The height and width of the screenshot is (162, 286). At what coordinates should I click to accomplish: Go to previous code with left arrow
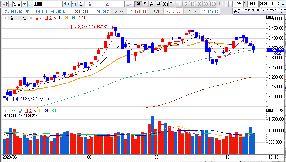coord(65,4)
